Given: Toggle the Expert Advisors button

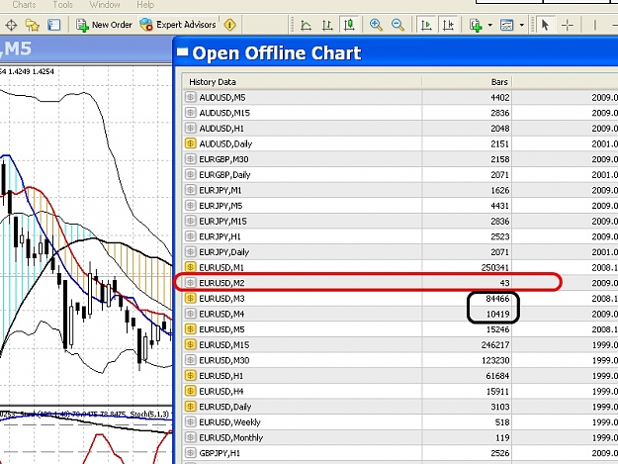Looking at the screenshot, I should tap(178, 25).
